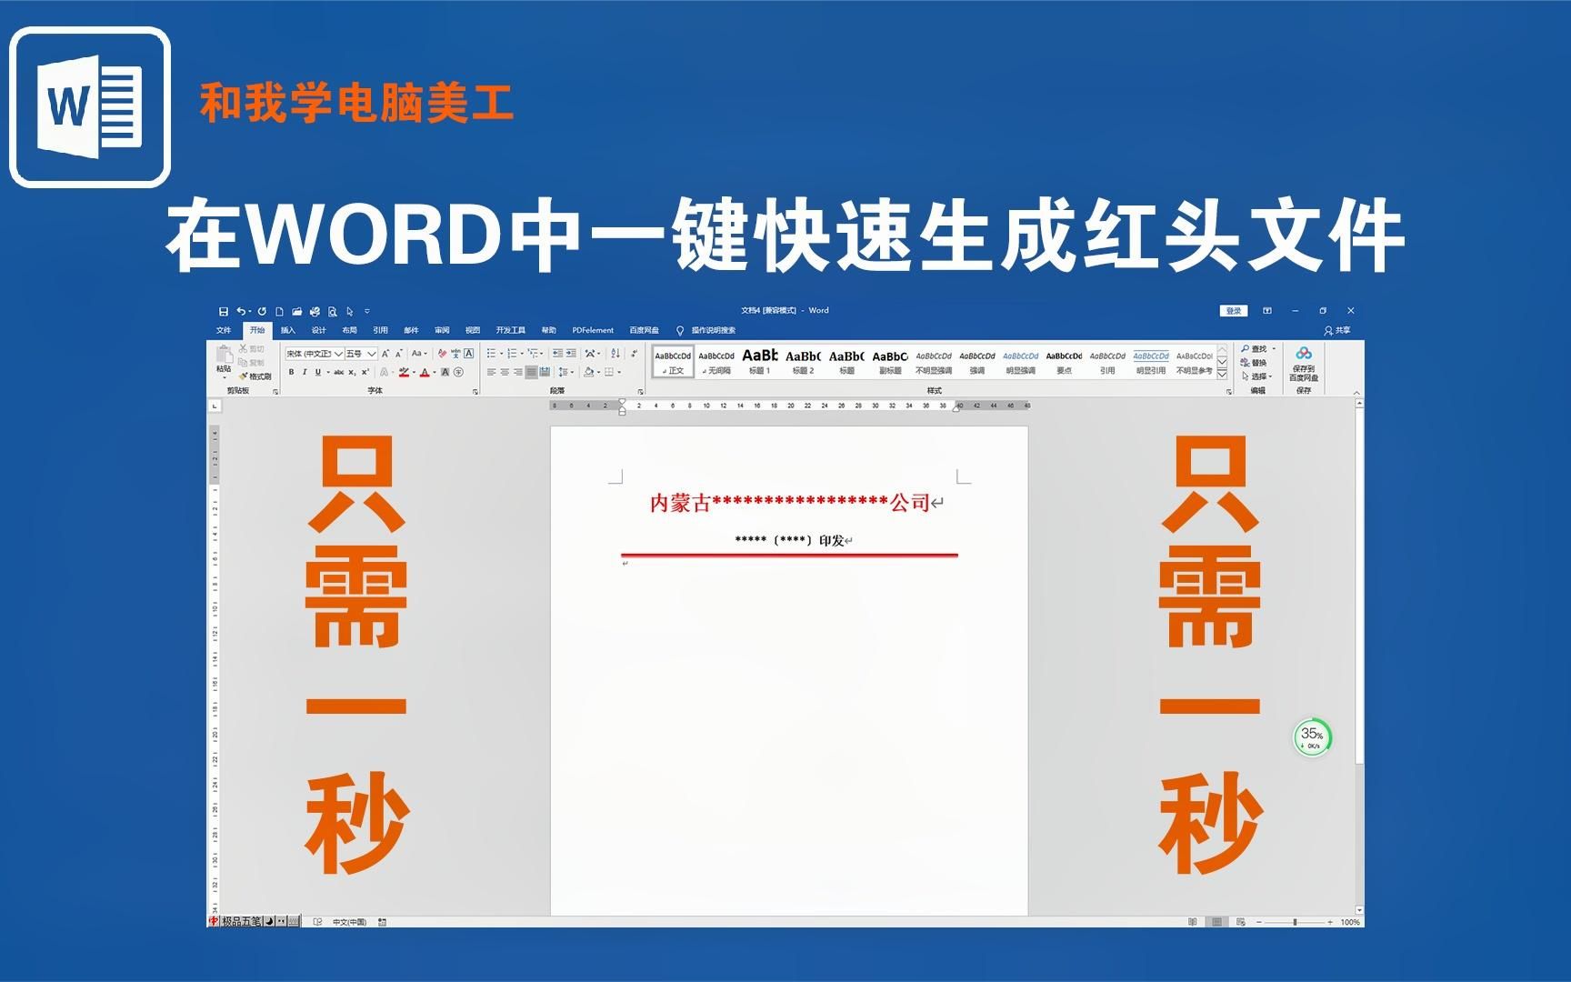Image resolution: width=1571 pixels, height=982 pixels.
Task: Expand the Styles gallery More arrow
Action: click(x=1222, y=374)
